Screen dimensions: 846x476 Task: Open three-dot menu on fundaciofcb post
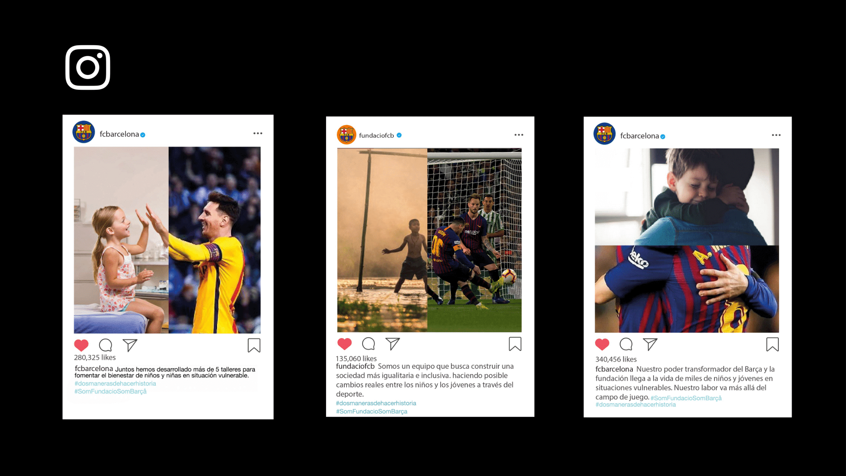[x=519, y=135]
